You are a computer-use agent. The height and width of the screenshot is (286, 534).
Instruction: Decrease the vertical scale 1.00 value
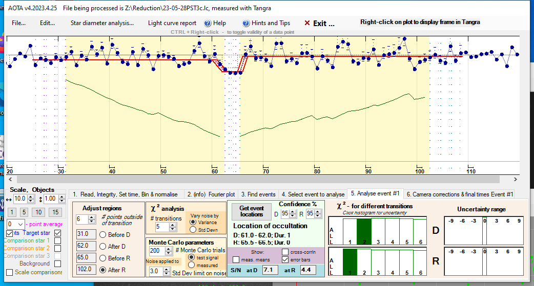[x=61, y=201]
